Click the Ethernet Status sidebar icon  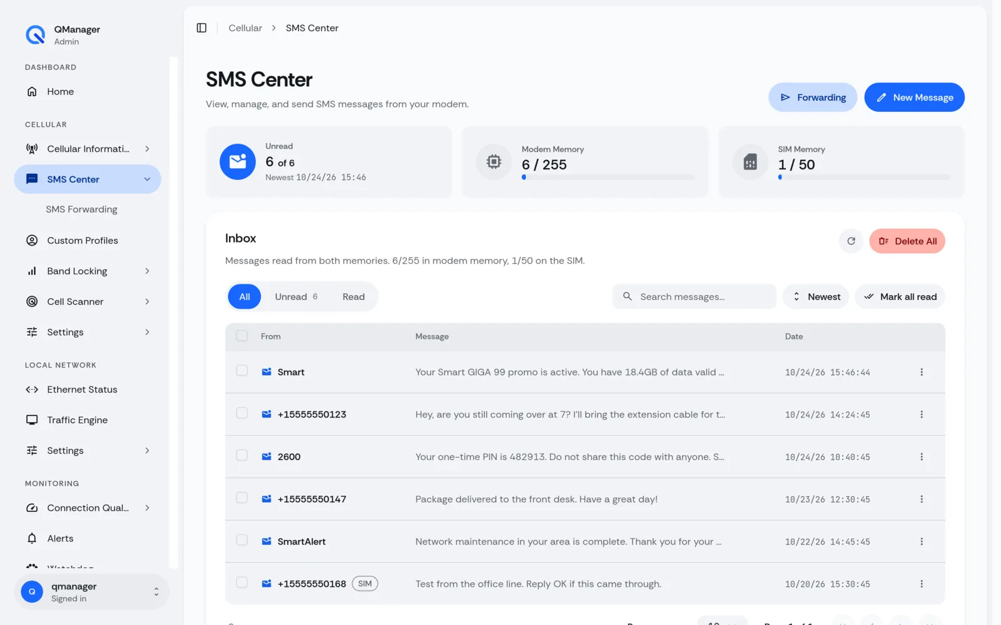32,389
